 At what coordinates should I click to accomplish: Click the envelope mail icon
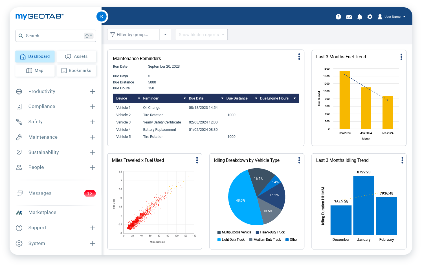click(349, 17)
